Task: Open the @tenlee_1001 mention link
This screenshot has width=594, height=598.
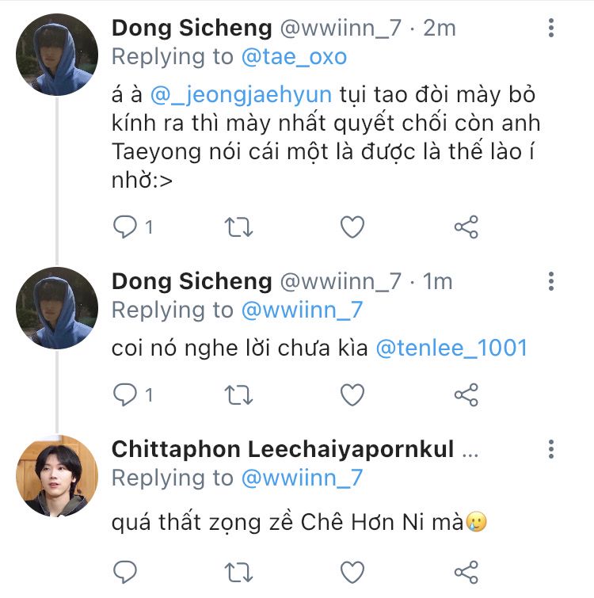Action: (x=451, y=349)
